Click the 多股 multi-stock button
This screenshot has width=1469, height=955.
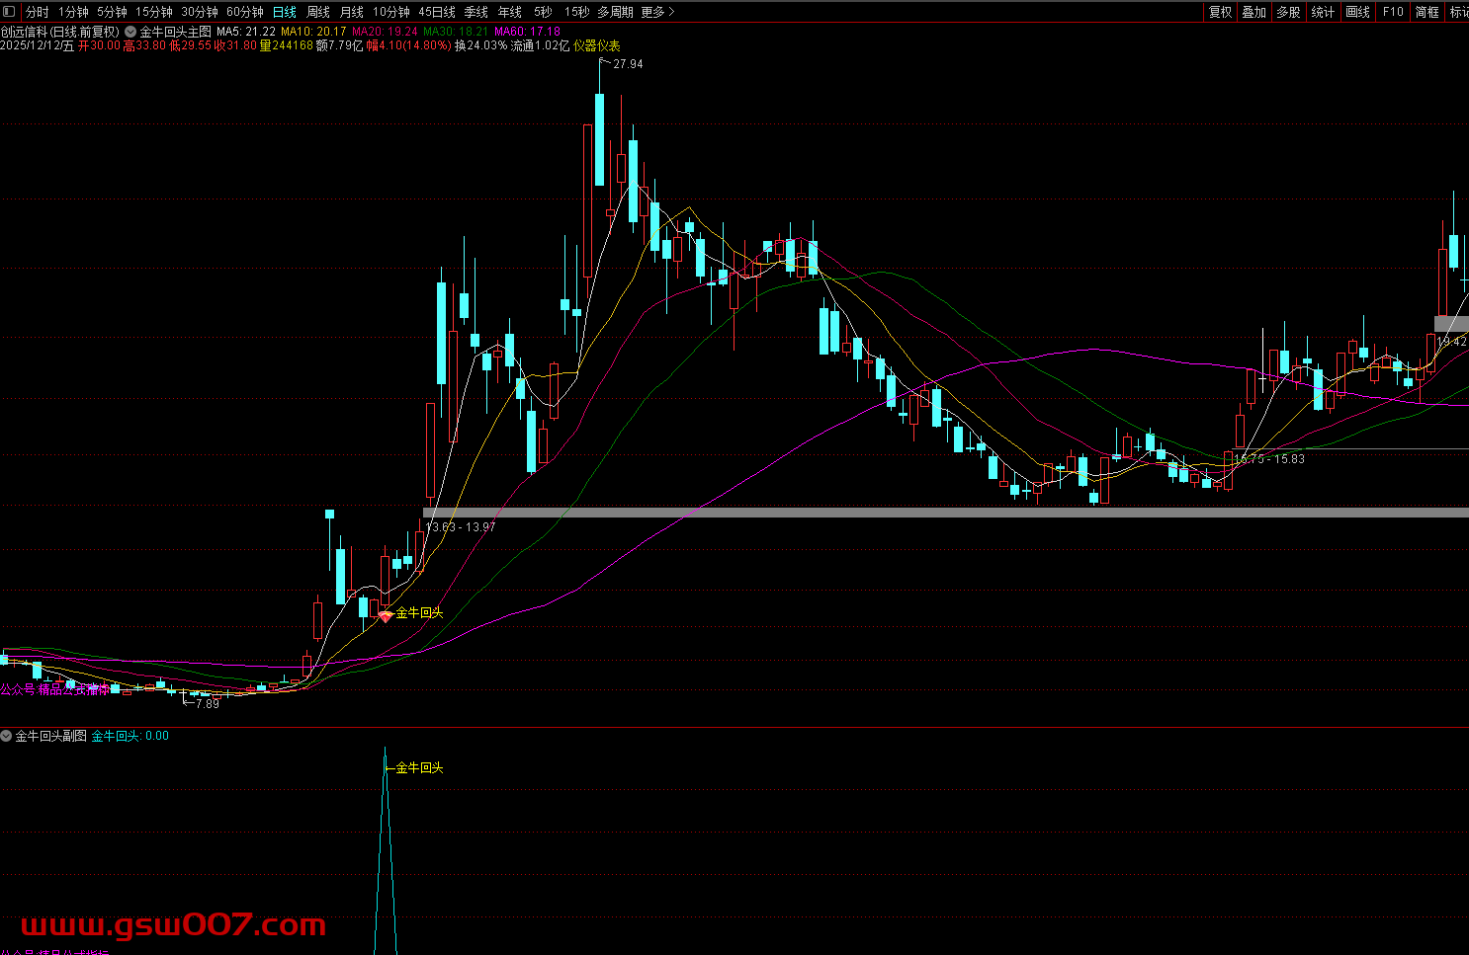[x=1288, y=12]
